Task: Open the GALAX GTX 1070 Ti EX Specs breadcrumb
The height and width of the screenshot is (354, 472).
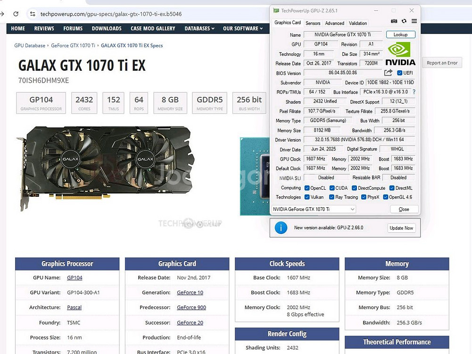Action: (132, 45)
